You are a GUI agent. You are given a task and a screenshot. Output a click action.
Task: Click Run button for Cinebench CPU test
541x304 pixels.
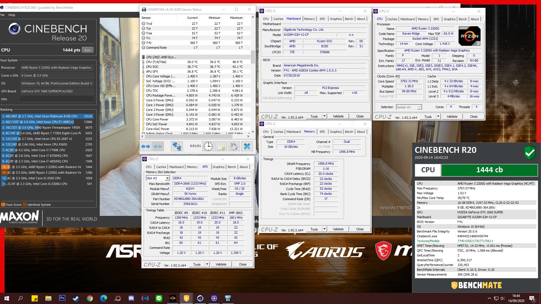coord(87,50)
